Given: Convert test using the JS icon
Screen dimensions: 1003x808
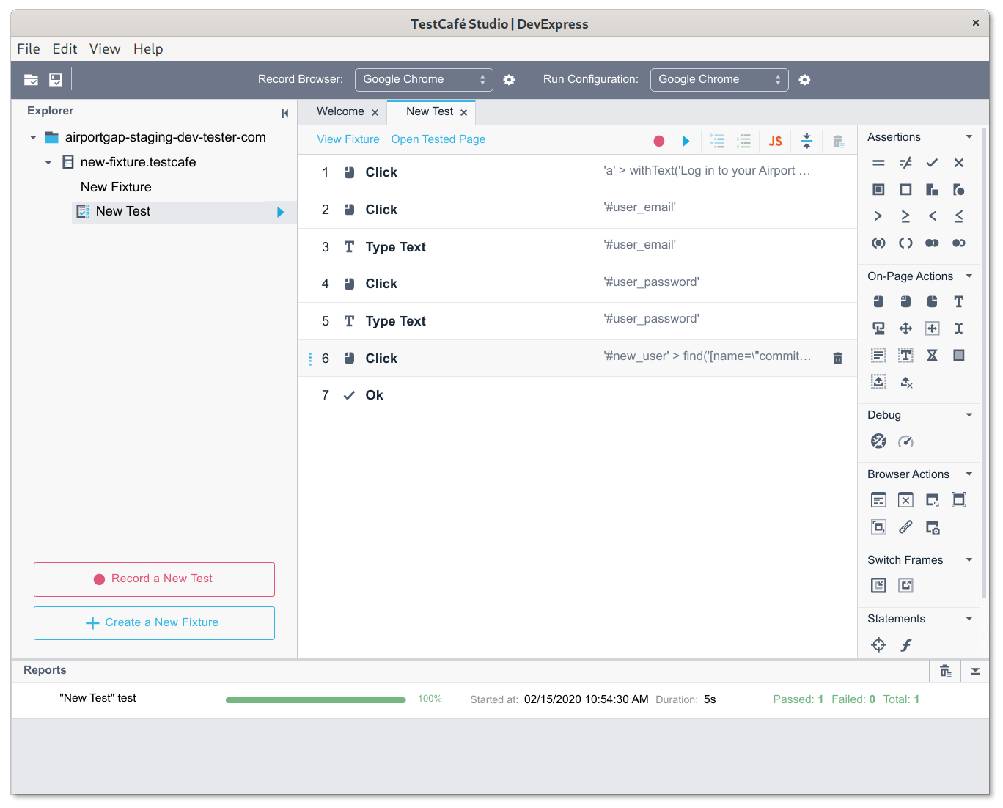Looking at the screenshot, I should [x=775, y=141].
